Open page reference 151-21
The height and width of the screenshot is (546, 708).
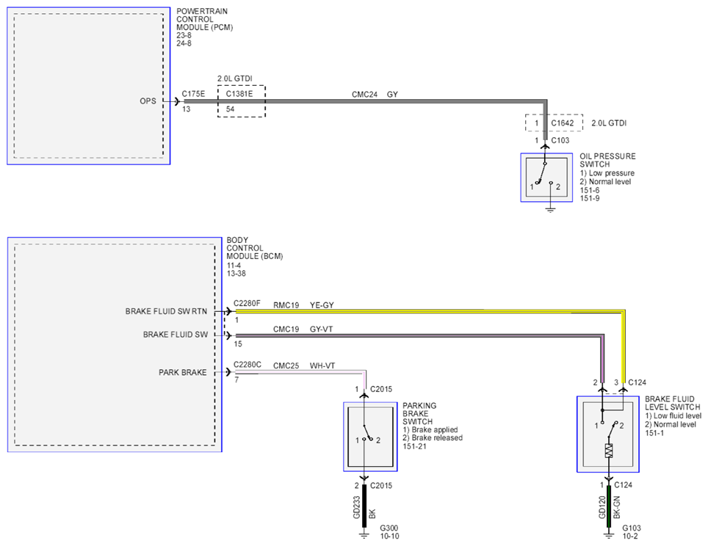coord(414,446)
